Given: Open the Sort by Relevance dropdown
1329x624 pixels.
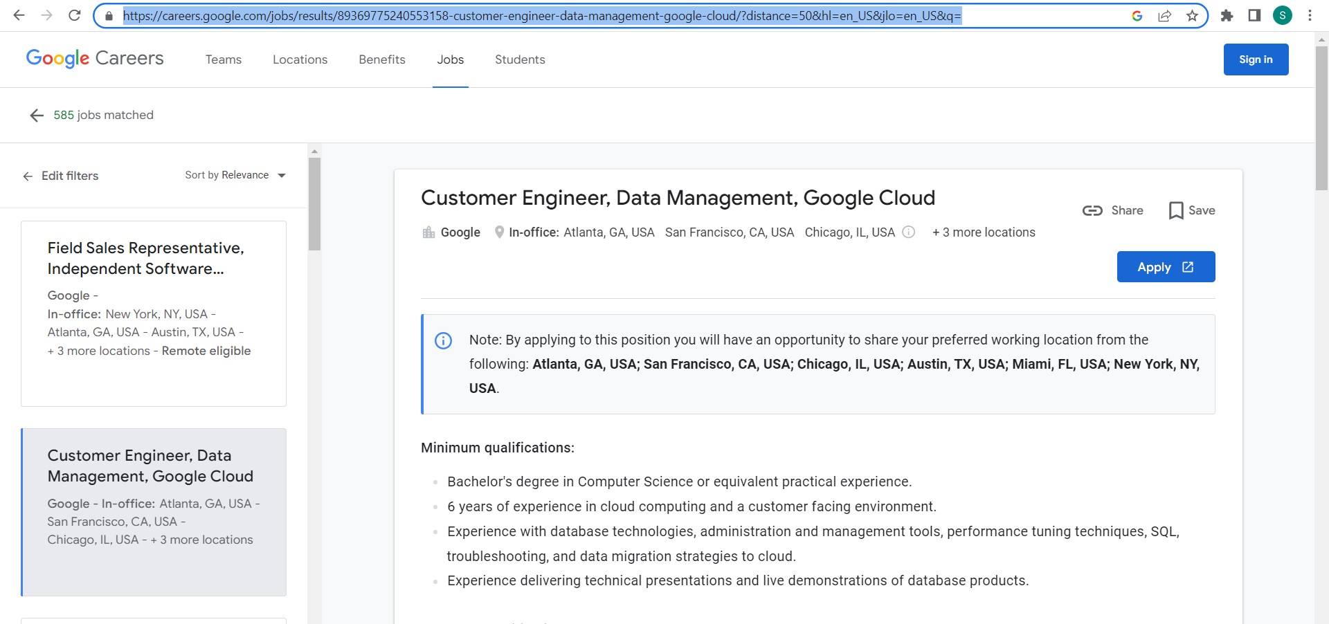Looking at the screenshot, I should (x=235, y=175).
